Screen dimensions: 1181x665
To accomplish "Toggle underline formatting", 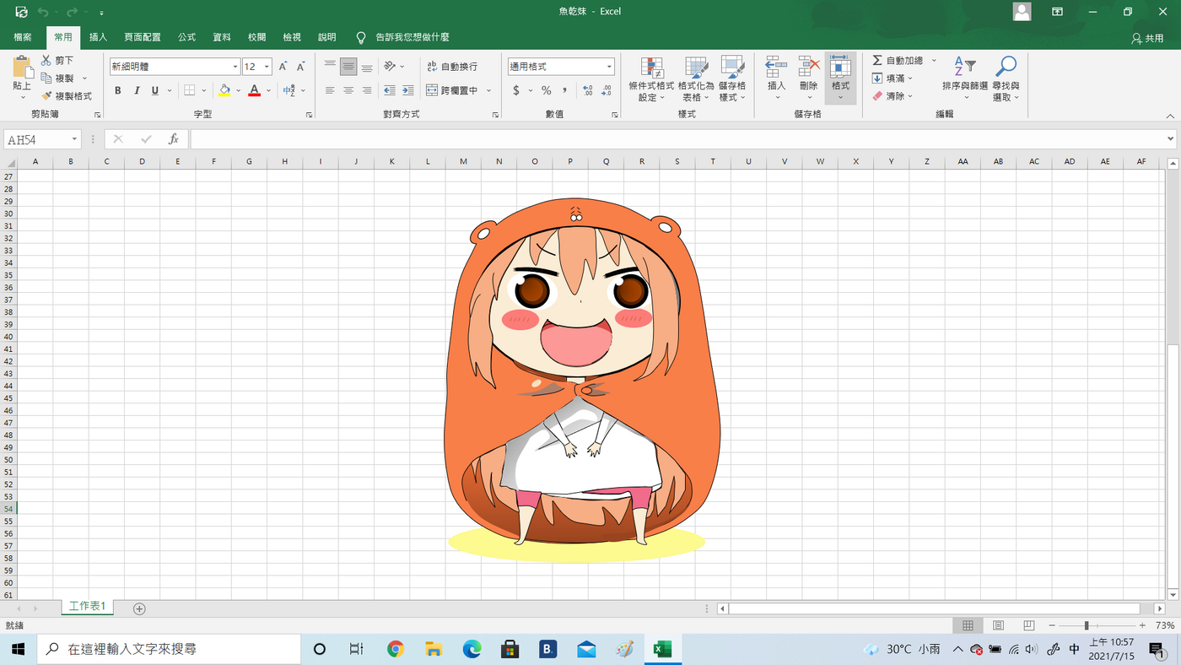I will point(154,90).
